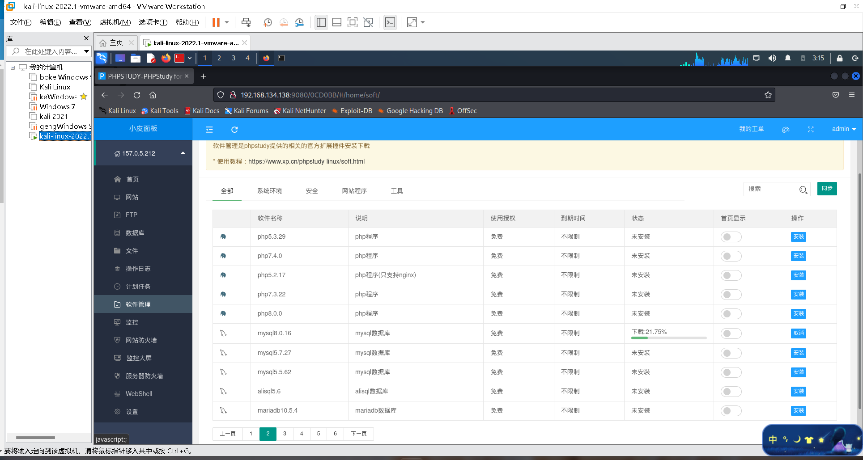Switch to Kali workspace 2
863x460 pixels.
(219, 58)
